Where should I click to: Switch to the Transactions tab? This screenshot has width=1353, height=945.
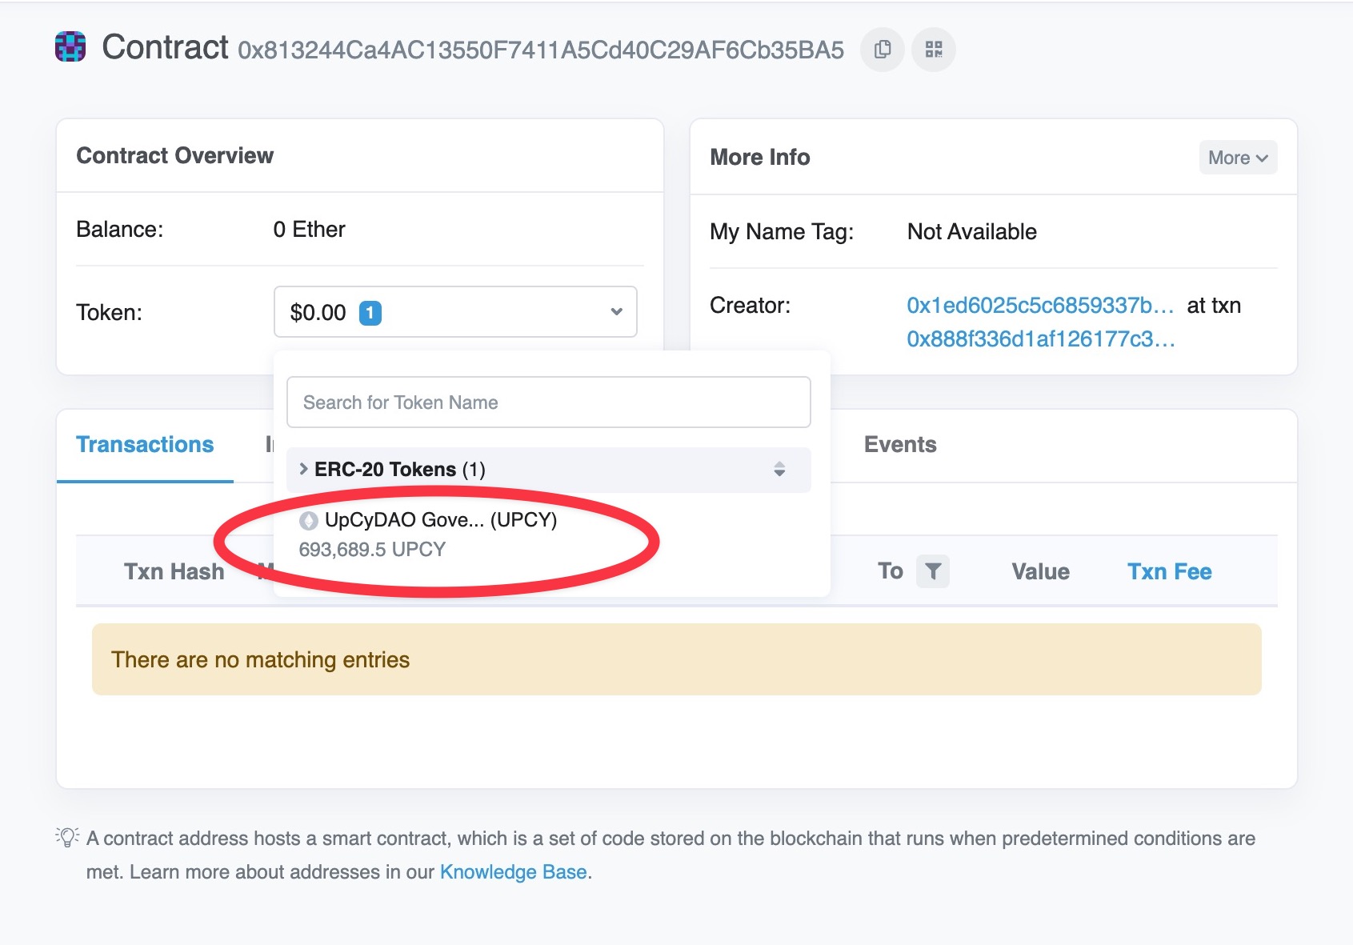[145, 445]
